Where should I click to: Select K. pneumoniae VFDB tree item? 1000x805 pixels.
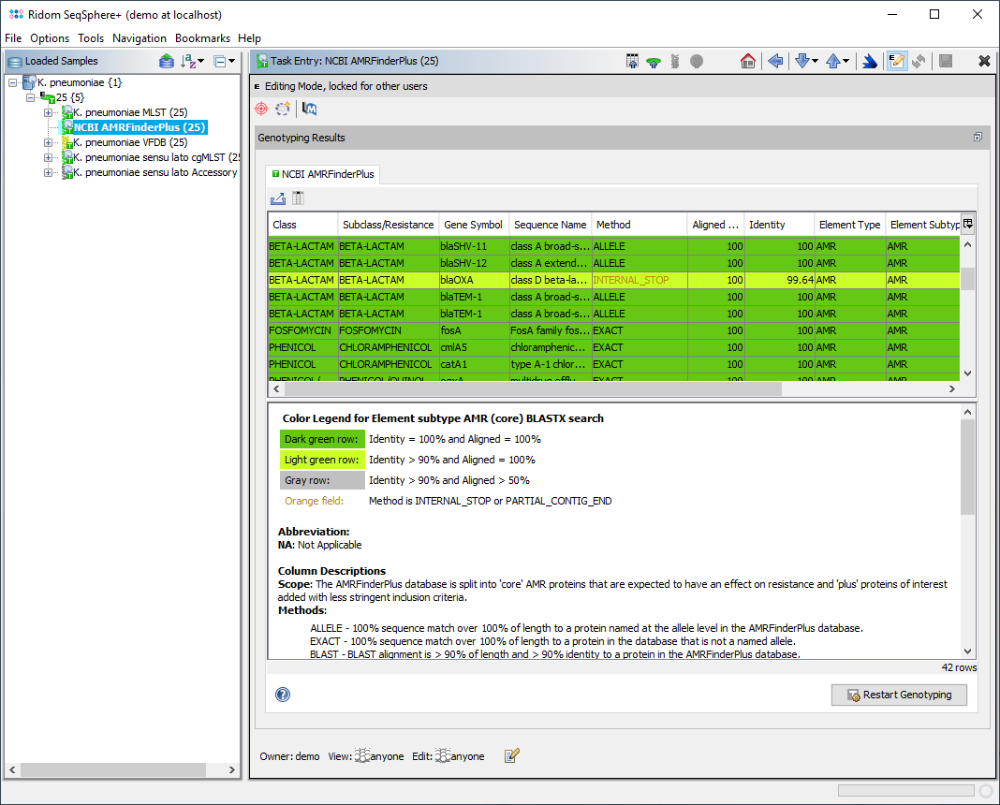click(130, 142)
